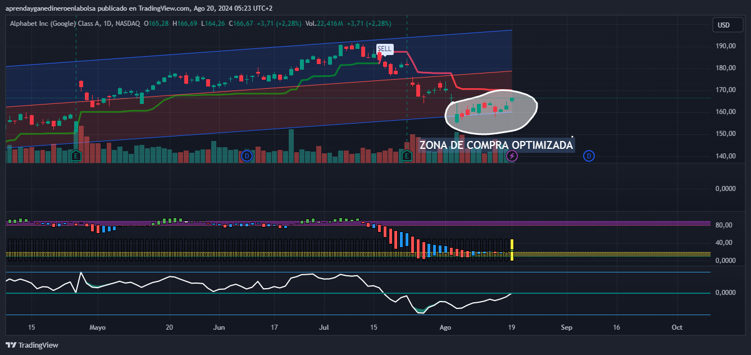
Task: Click the July earnings E marker
Action: [x=407, y=156]
